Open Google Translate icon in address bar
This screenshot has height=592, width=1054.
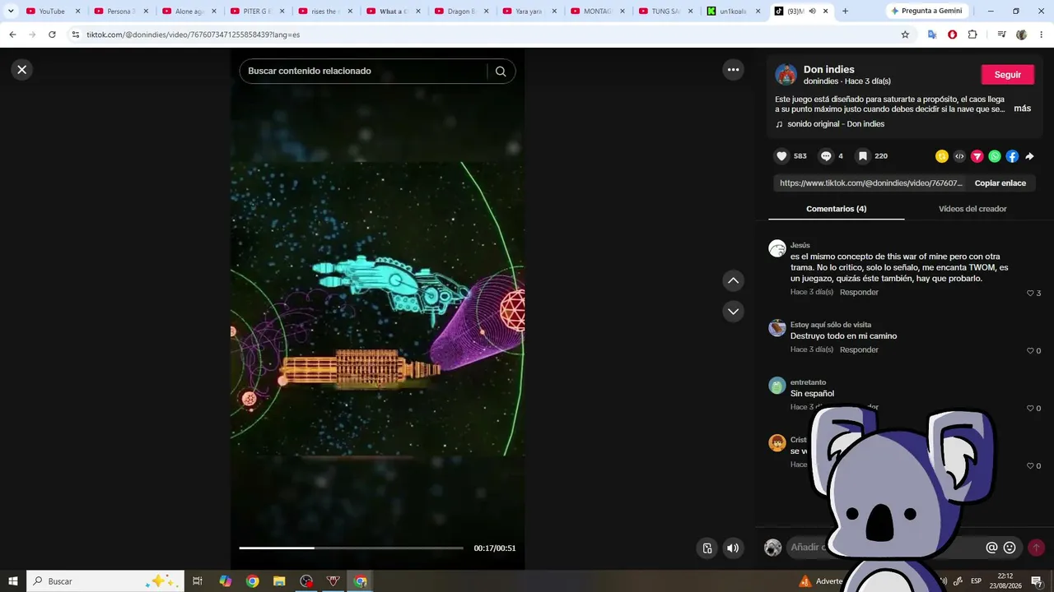click(x=932, y=35)
